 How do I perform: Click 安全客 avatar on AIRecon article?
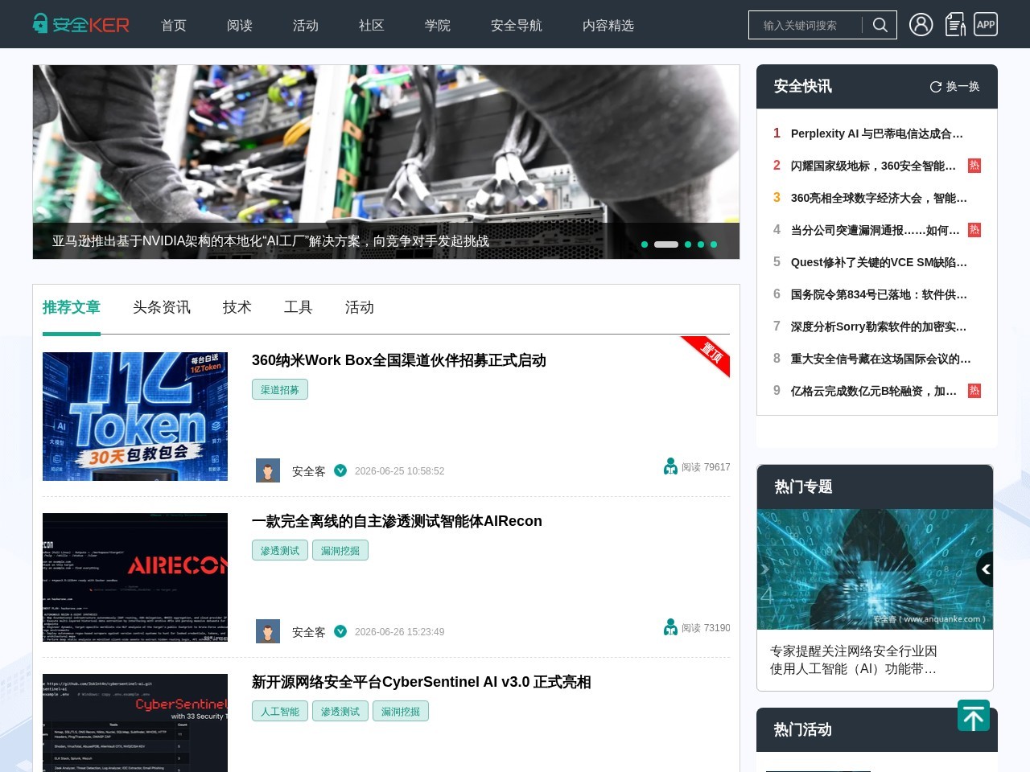click(268, 631)
